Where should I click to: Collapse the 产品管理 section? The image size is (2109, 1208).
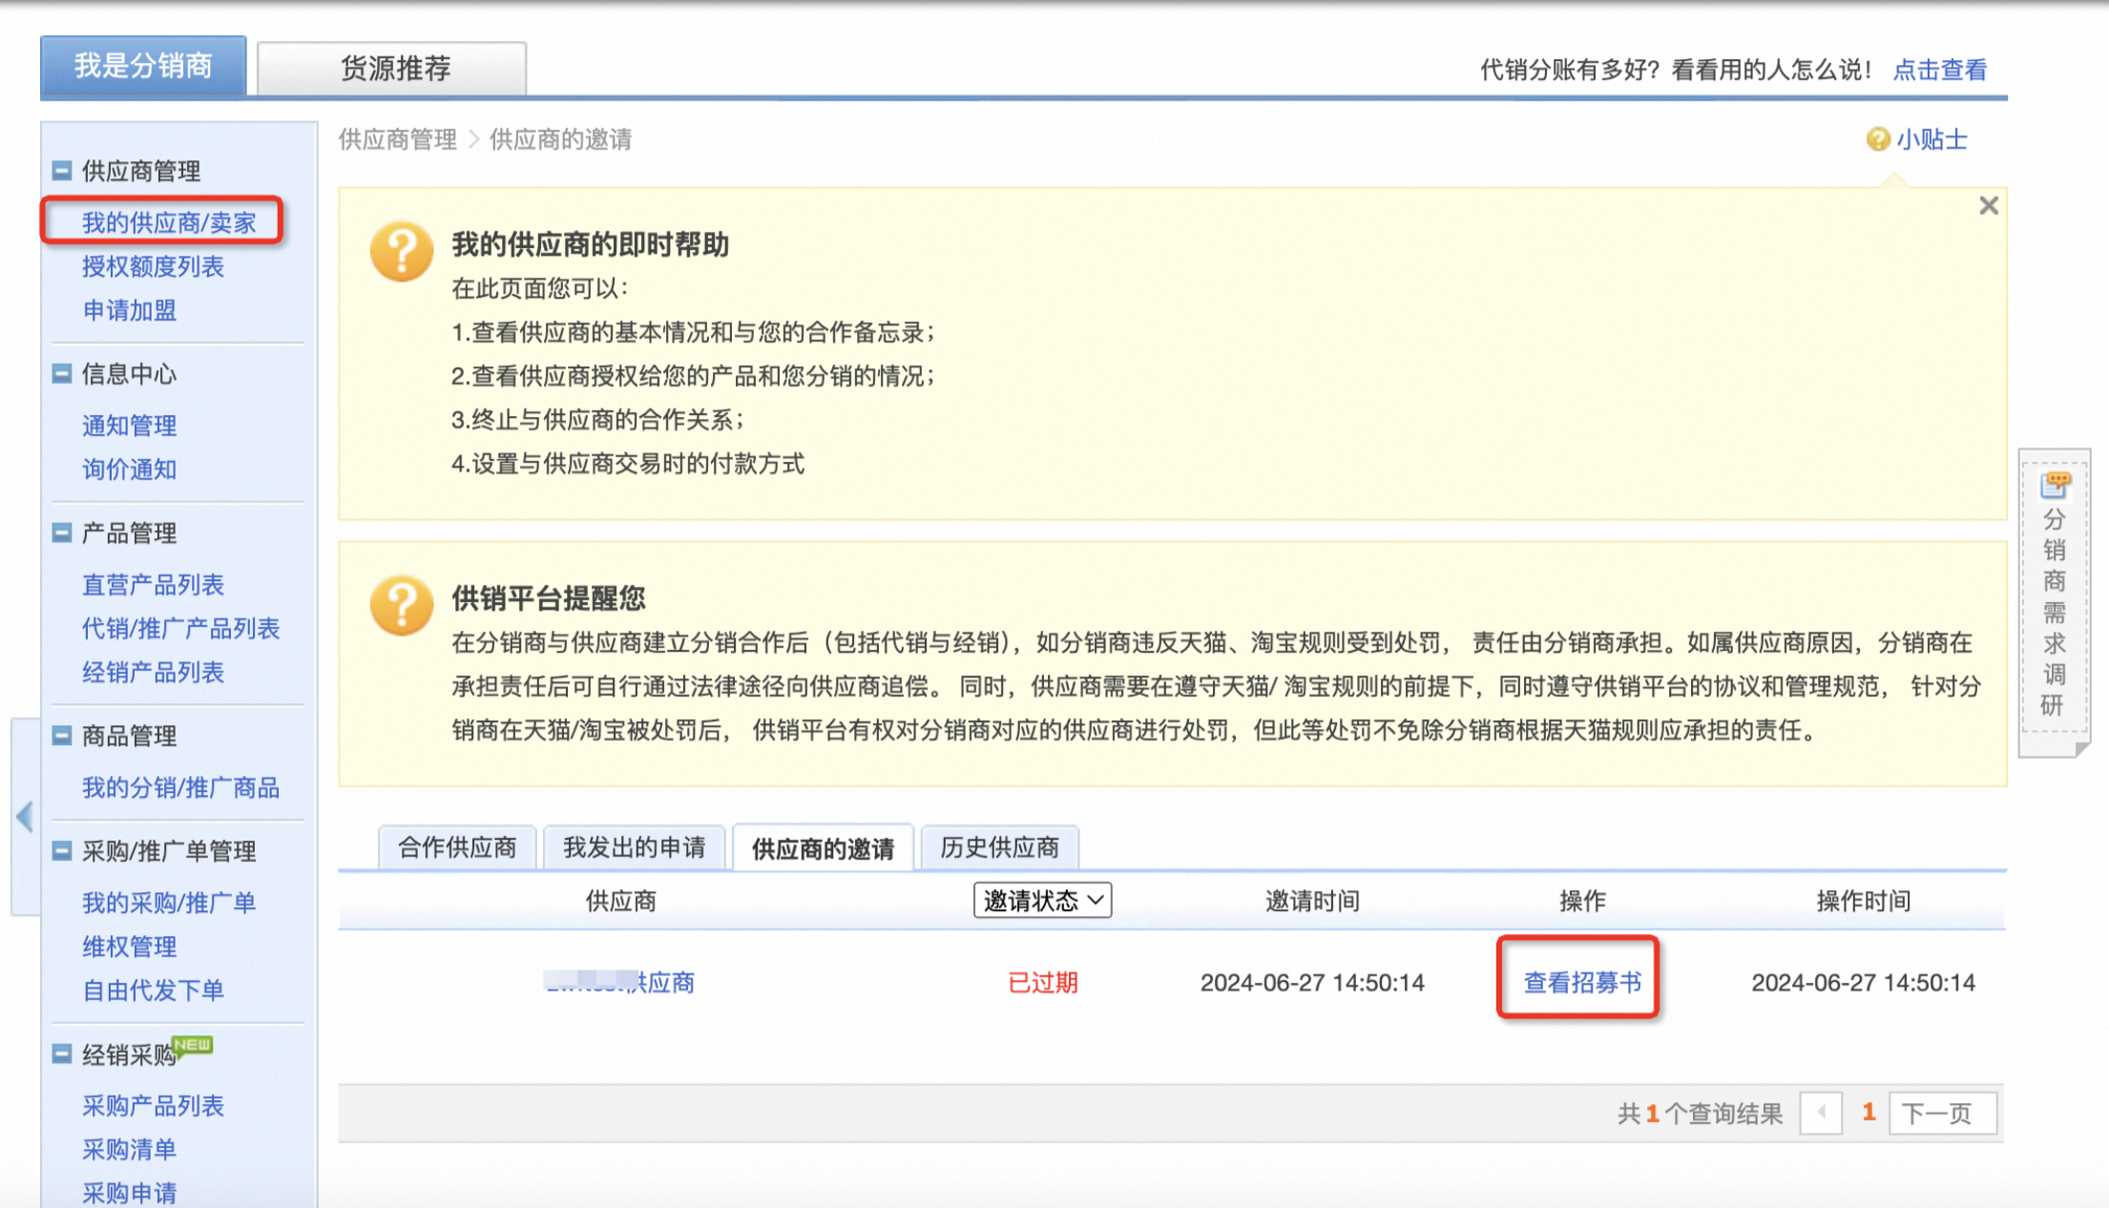click(x=62, y=533)
